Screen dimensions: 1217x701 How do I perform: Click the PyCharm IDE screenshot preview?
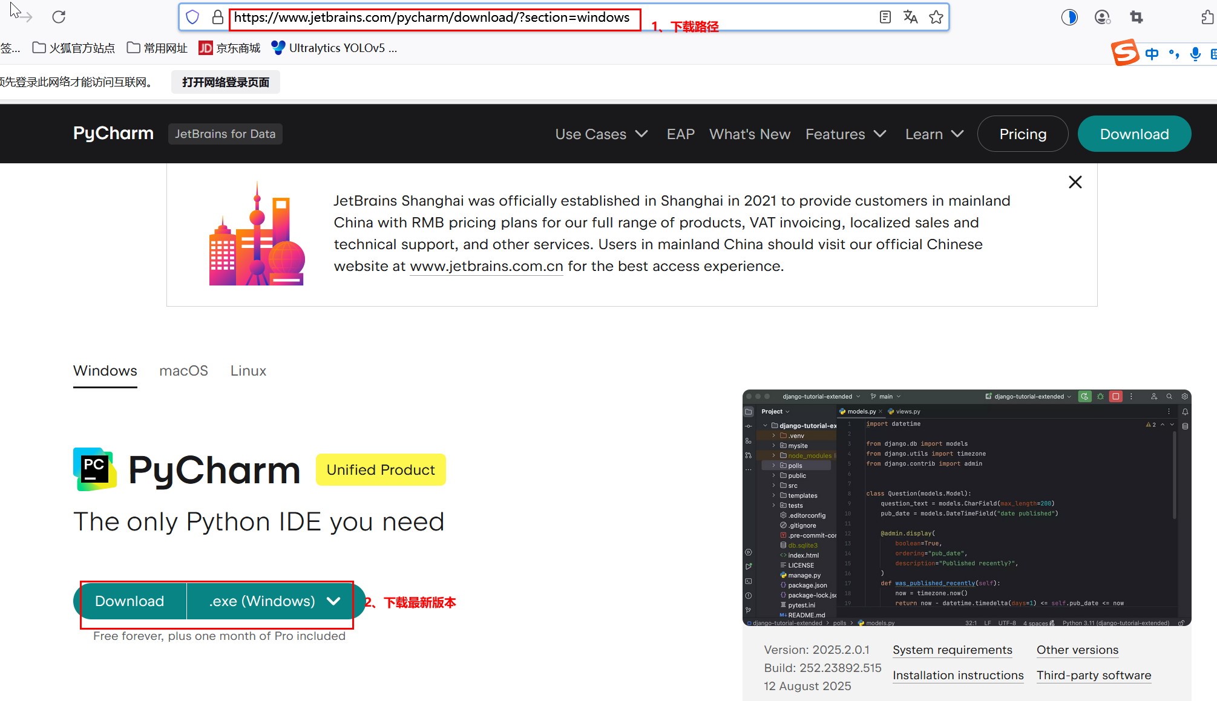click(x=966, y=507)
